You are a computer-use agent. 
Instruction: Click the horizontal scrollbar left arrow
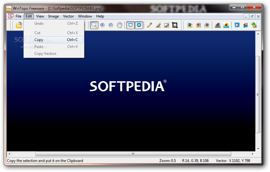9,154
